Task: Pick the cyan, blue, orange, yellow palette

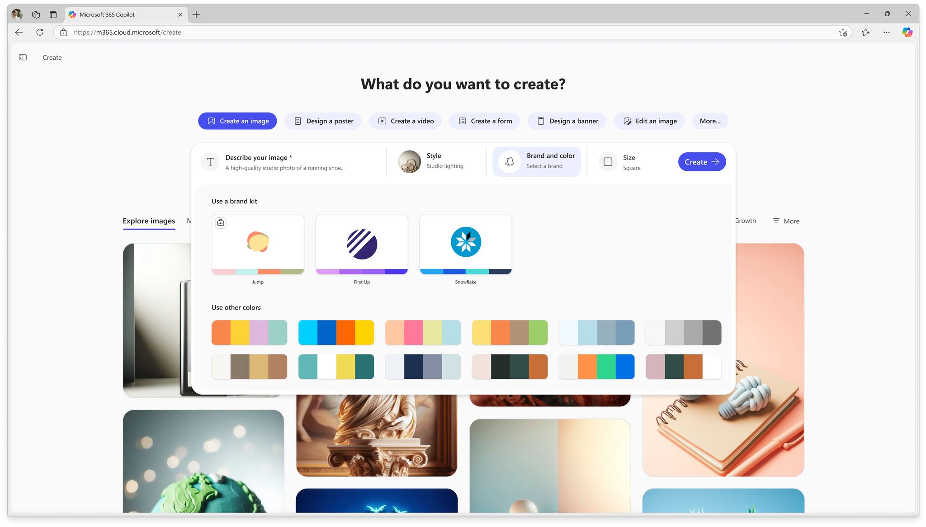Action: (x=336, y=332)
